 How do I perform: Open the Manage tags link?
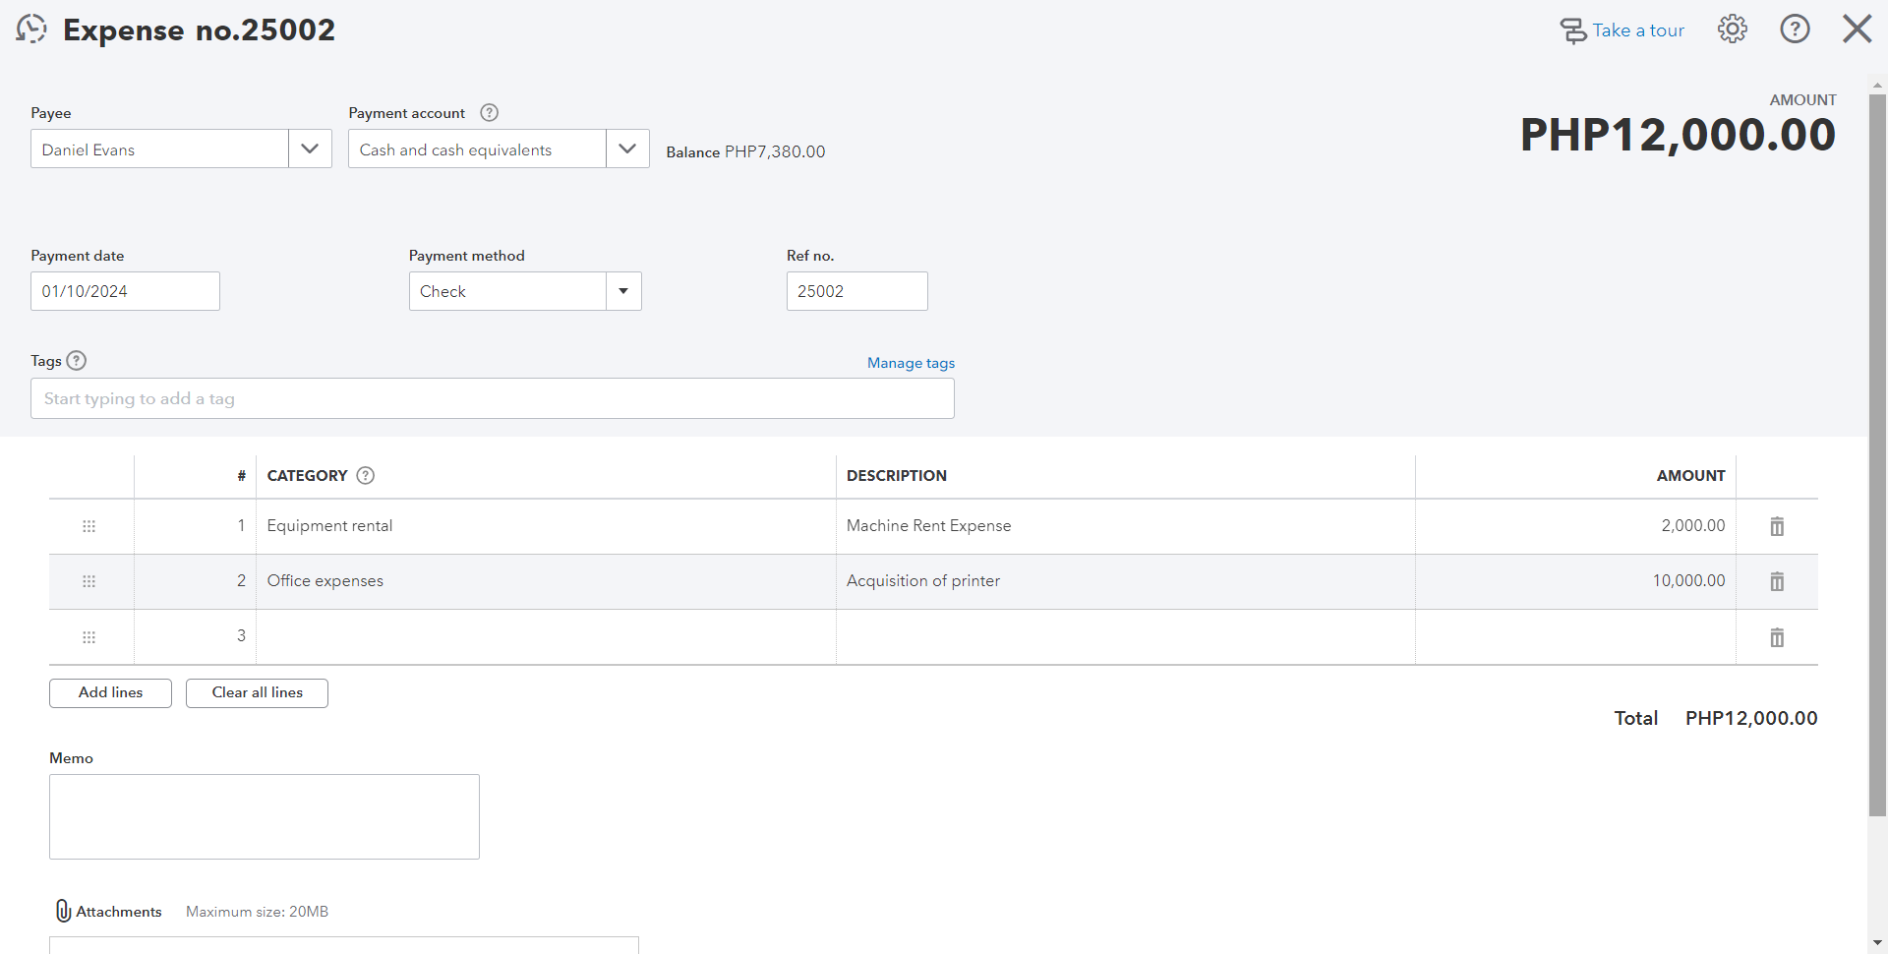coord(911,363)
